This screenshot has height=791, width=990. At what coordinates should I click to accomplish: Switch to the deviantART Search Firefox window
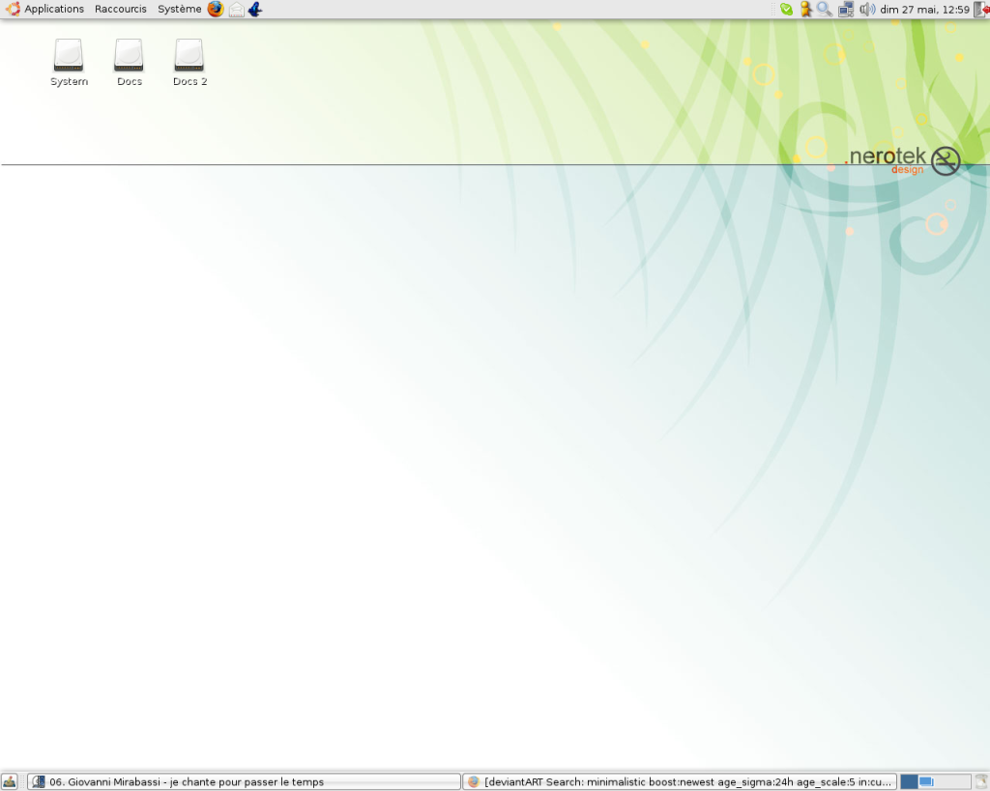coord(680,781)
